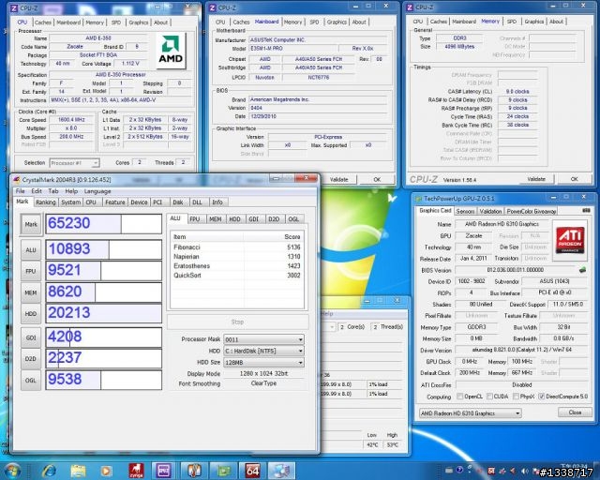
Task: Open Caches tab in CPU-Z processor window
Action: pos(43,22)
